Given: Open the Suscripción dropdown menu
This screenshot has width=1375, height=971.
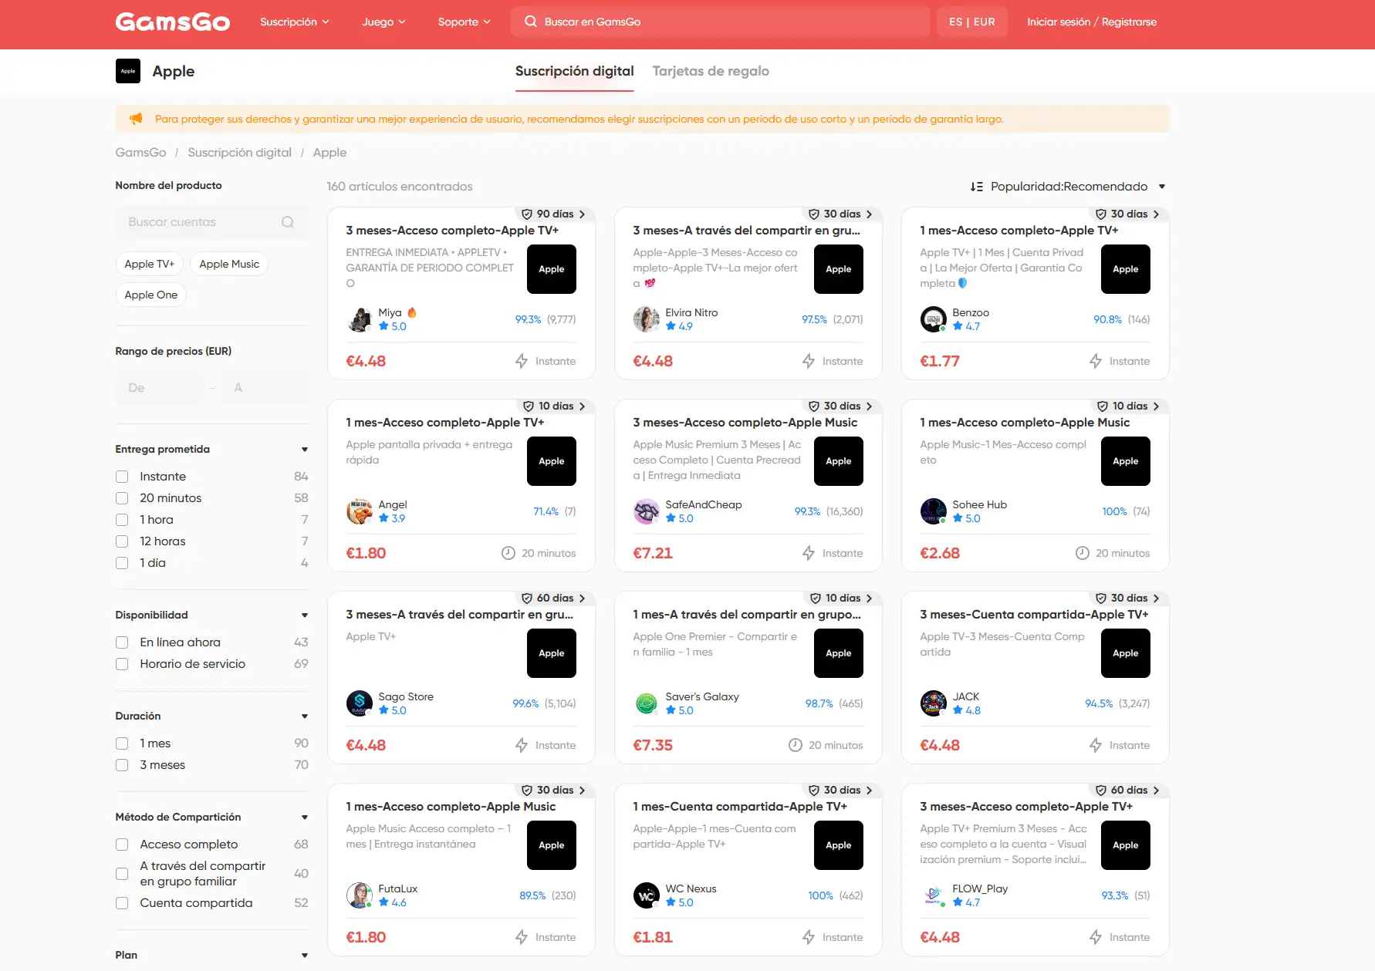Looking at the screenshot, I should click(295, 22).
